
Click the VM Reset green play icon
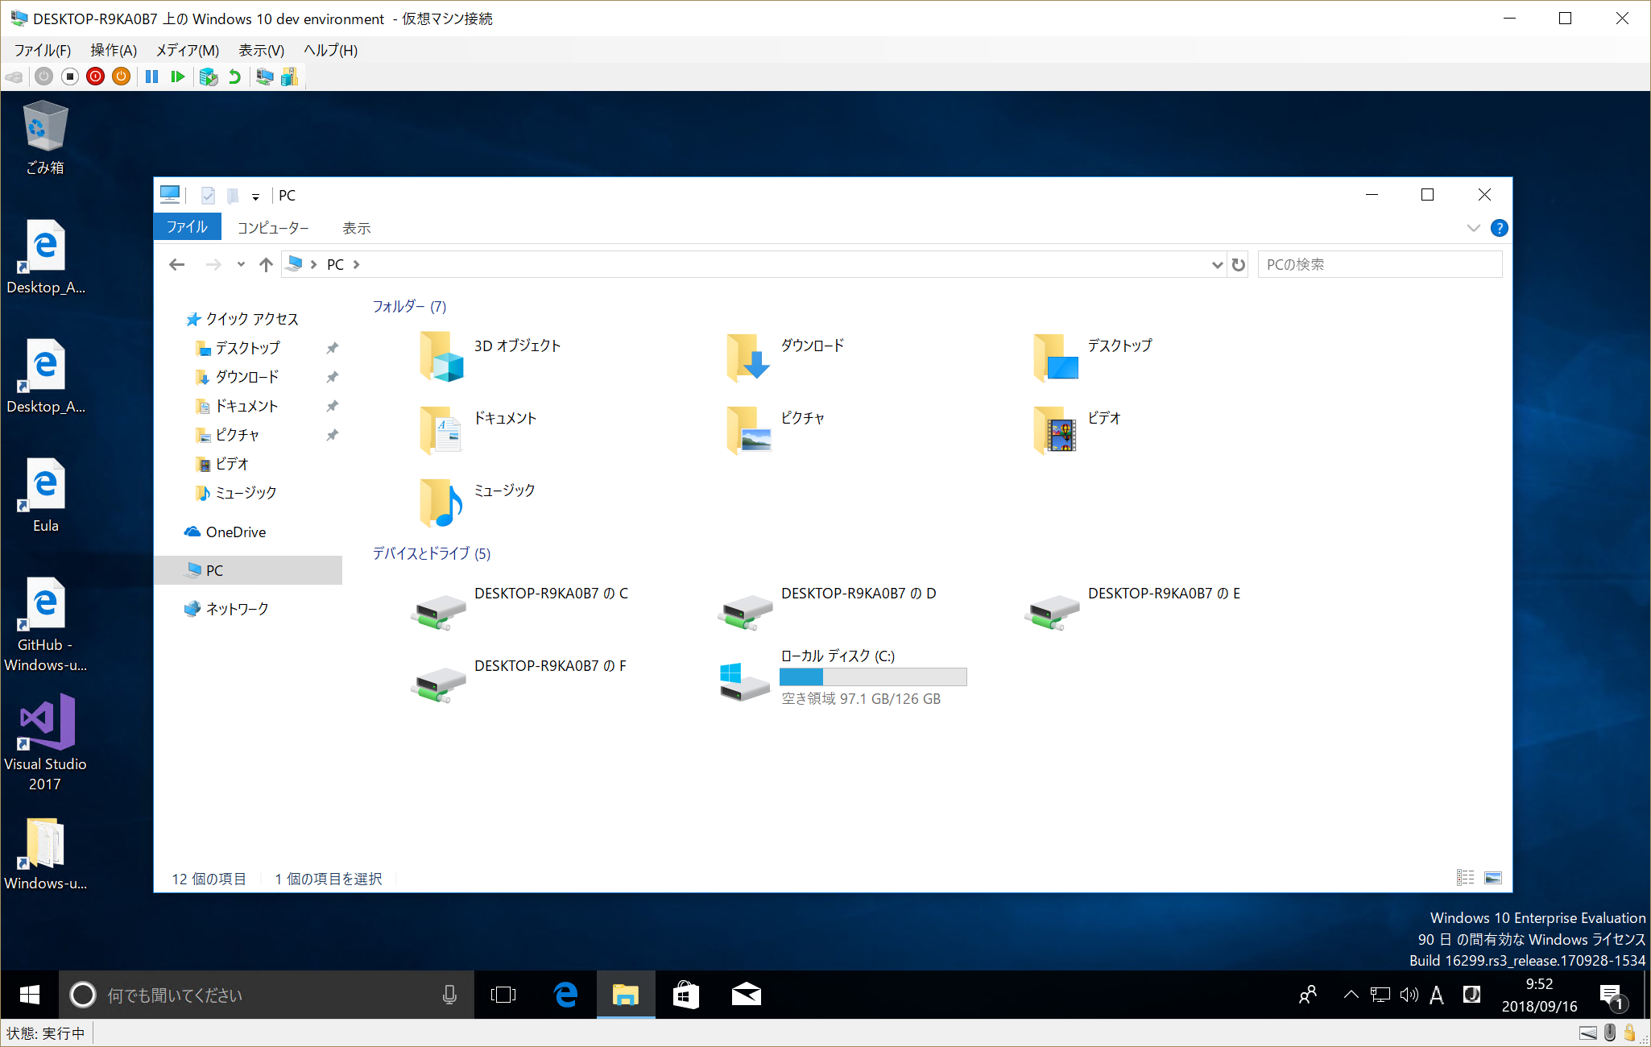[x=178, y=77]
